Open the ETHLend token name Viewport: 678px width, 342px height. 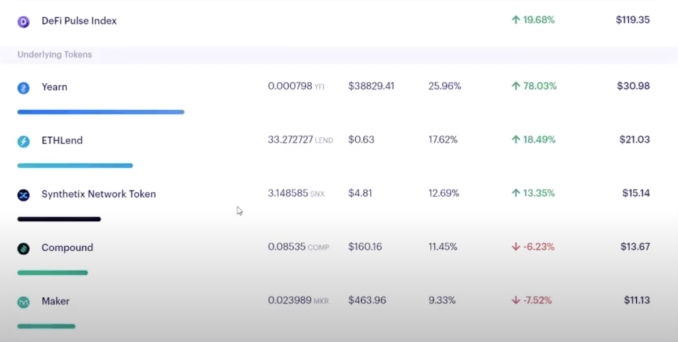62,140
